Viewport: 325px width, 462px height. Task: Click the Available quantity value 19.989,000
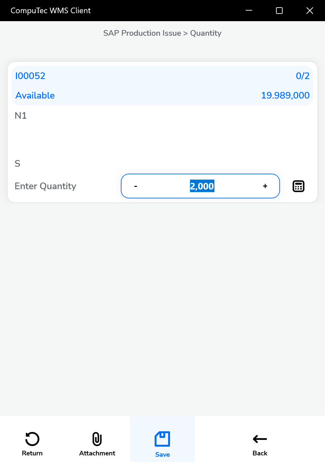pyautogui.click(x=285, y=95)
